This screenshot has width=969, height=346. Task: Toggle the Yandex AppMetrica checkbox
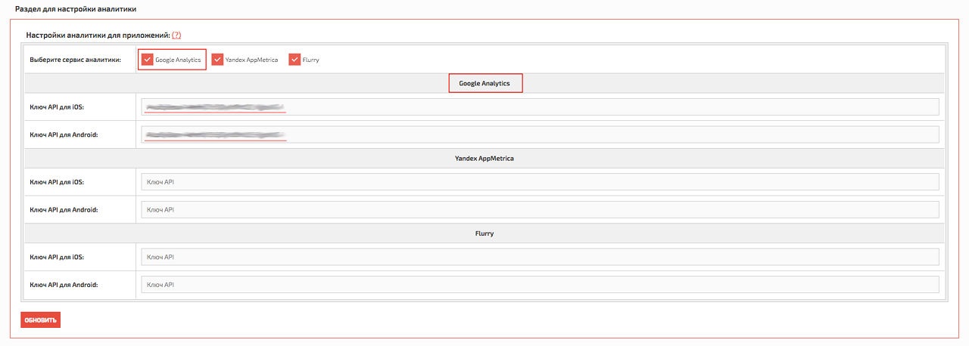pyautogui.click(x=217, y=60)
